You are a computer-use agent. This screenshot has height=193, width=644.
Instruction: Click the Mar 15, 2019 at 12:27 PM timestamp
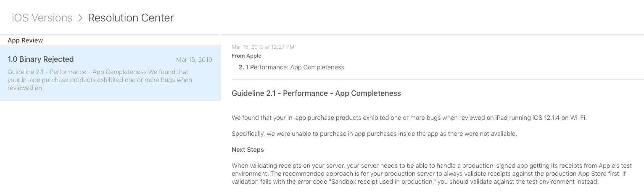pyautogui.click(x=263, y=47)
